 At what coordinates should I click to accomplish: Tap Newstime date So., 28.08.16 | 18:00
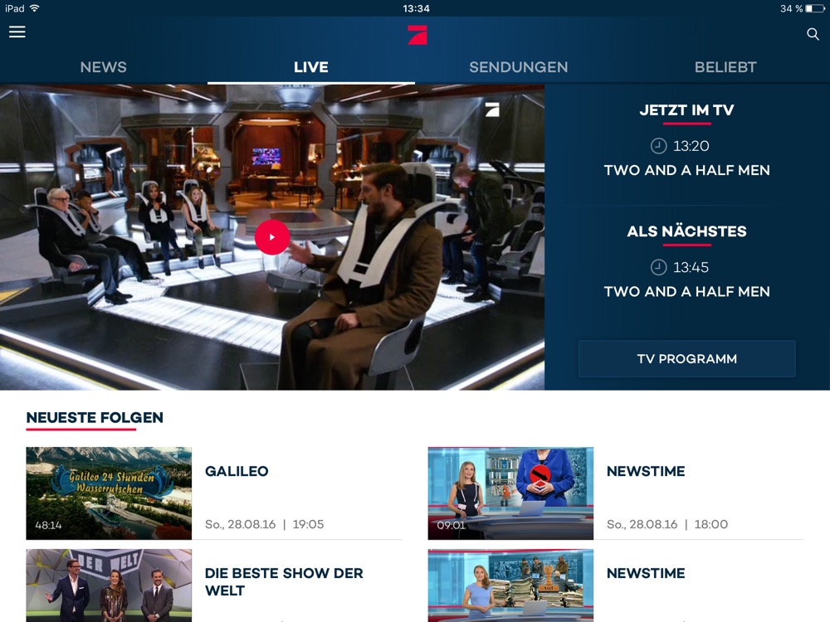[667, 524]
